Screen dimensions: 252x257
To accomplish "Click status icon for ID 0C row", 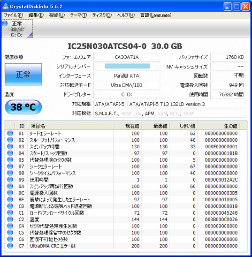I will click(10, 193).
